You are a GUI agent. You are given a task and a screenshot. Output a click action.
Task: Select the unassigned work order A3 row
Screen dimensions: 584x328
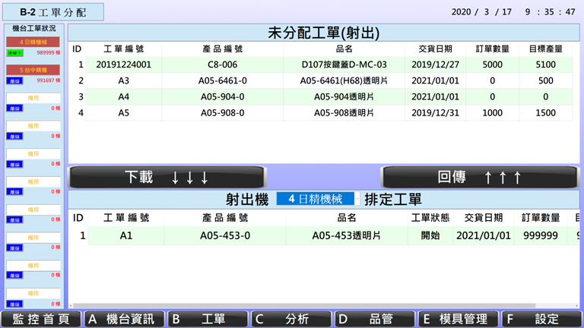tap(123, 80)
